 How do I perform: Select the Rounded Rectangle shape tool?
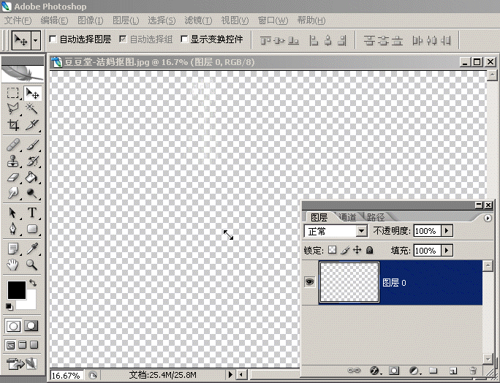coord(32,229)
